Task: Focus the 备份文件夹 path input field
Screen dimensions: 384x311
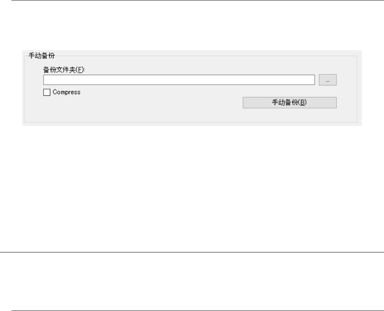Action: tap(179, 80)
